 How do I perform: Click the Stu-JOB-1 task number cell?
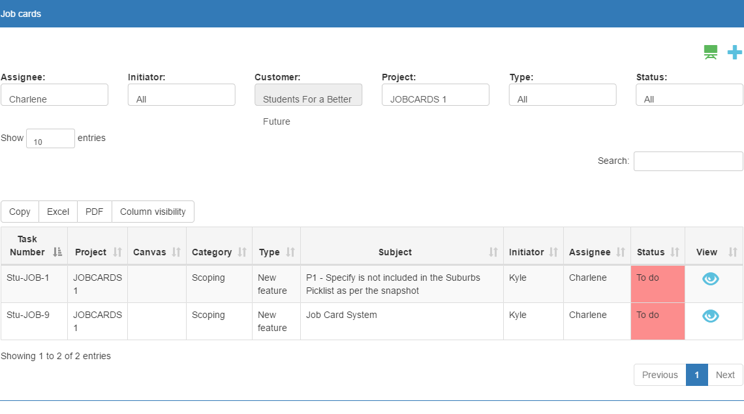pos(34,284)
